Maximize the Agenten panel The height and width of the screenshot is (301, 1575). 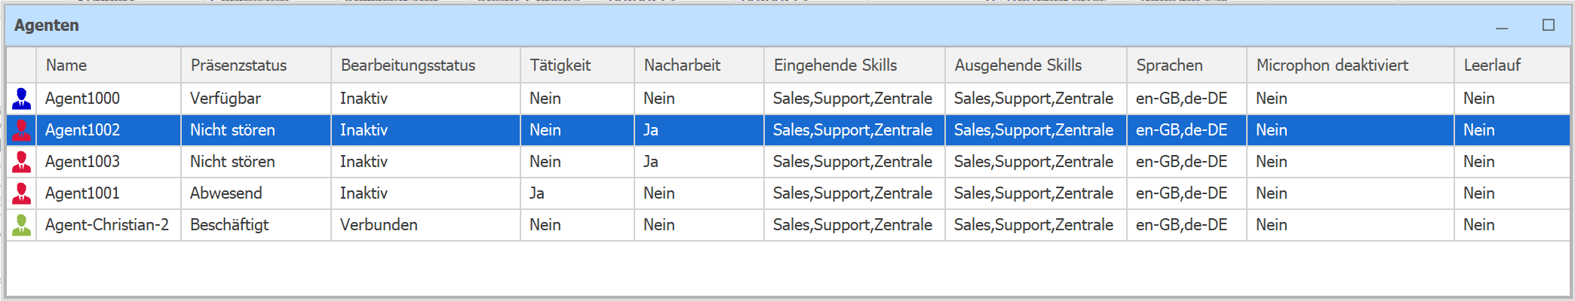(1549, 25)
